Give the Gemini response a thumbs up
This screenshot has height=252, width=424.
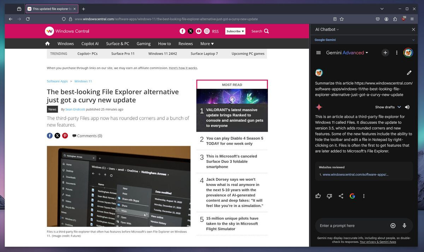coord(318,196)
